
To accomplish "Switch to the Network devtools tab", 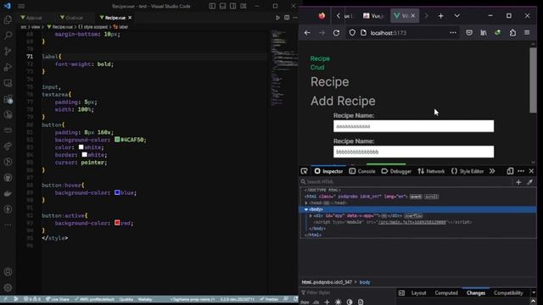I will coord(431,171).
